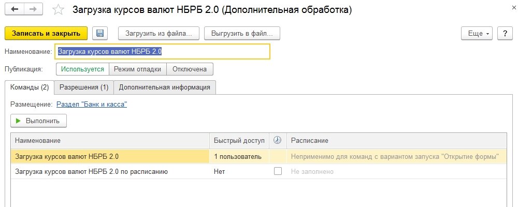This screenshot has width=518, height=207.
Task: Set publication to Отключена
Action: point(190,69)
